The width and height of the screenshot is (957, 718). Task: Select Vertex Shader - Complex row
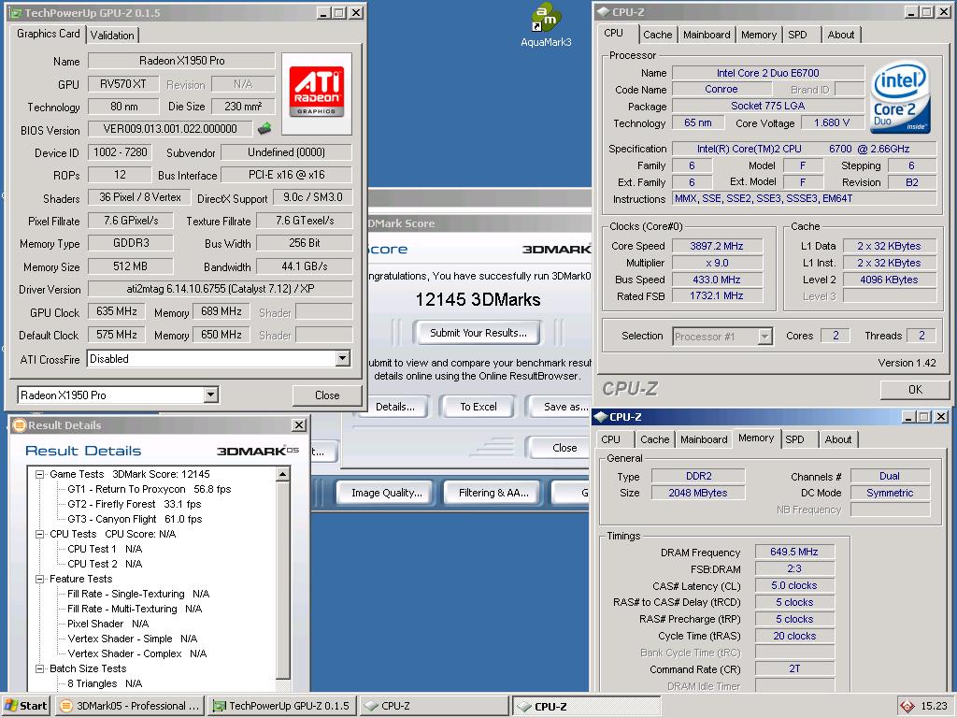tap(136, 653)
